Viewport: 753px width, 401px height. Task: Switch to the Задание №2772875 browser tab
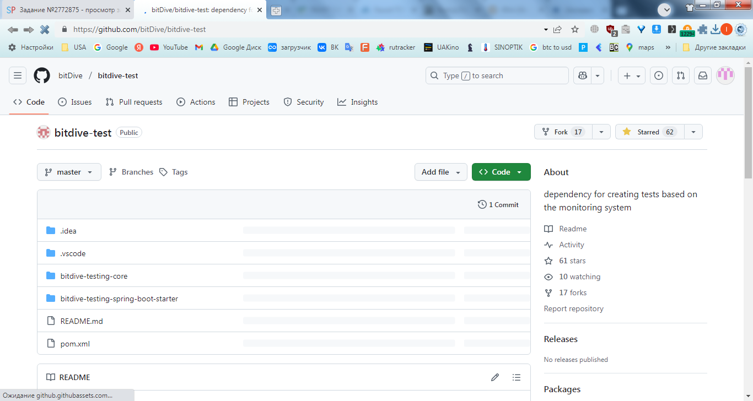tap(67, 10)
